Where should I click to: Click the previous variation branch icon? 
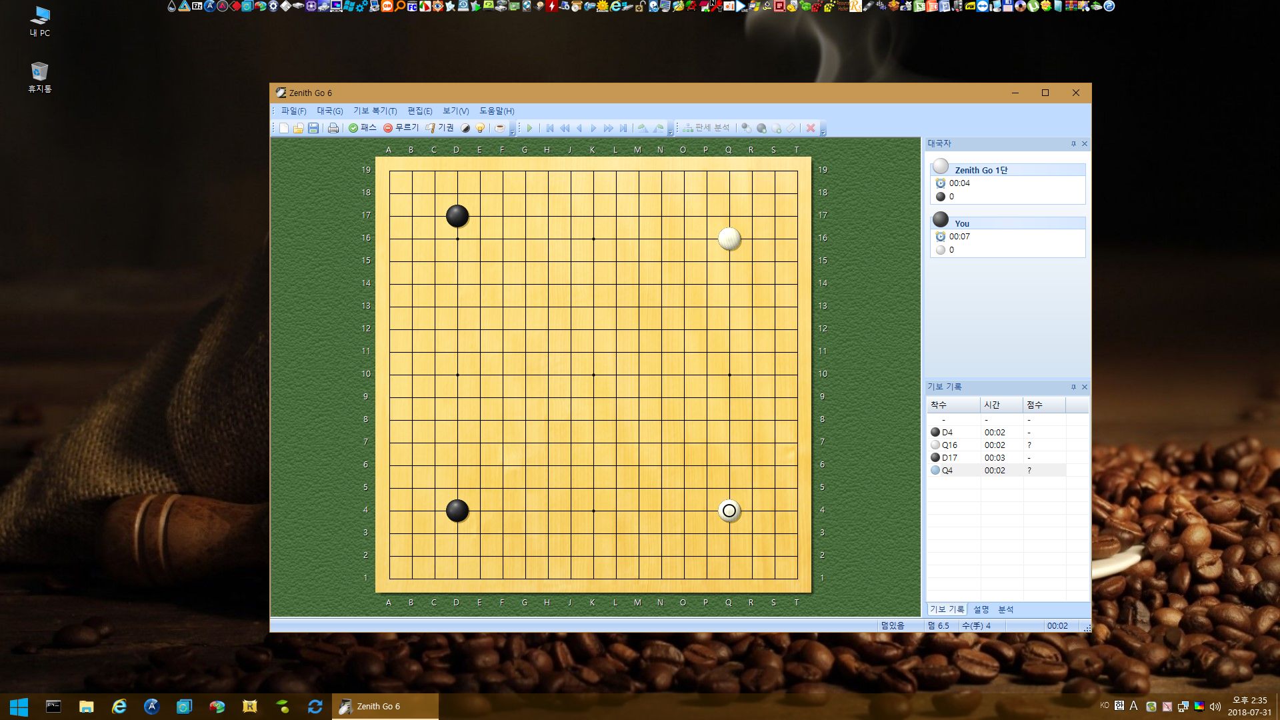tap(643, 128)
